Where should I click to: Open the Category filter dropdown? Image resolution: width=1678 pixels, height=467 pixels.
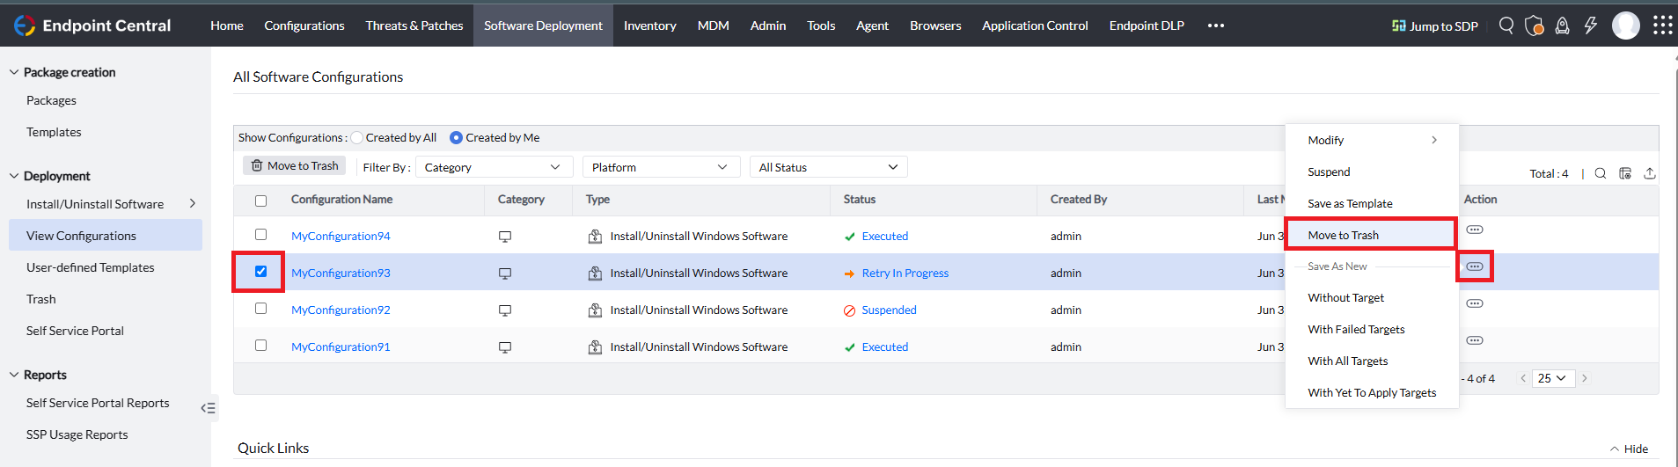pyautogui.click(x=493, y=167)
